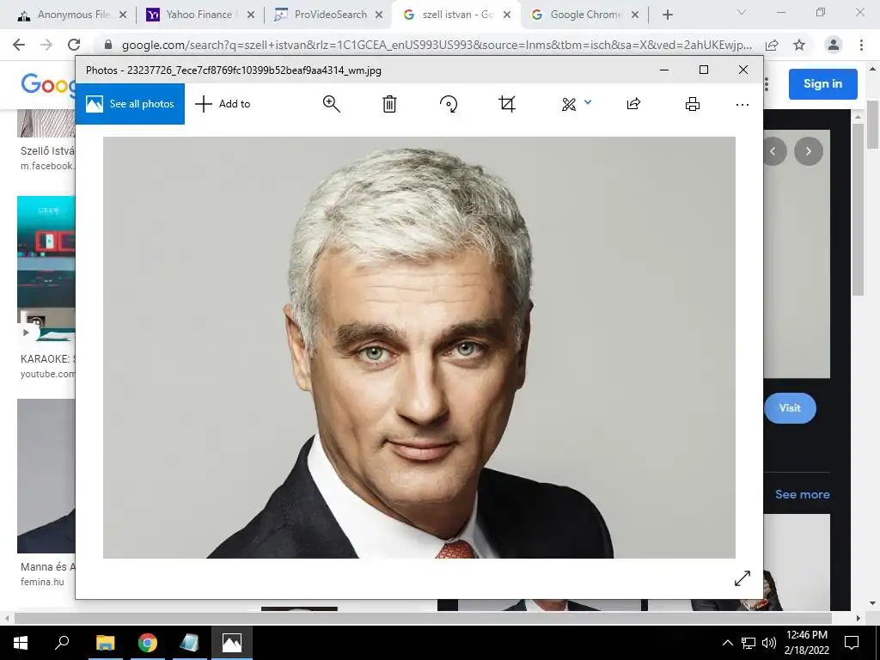Switch to the Yahoo Finance tab
Image resolution: width=880 pixels, height=660 pixels.
[199, 15]
